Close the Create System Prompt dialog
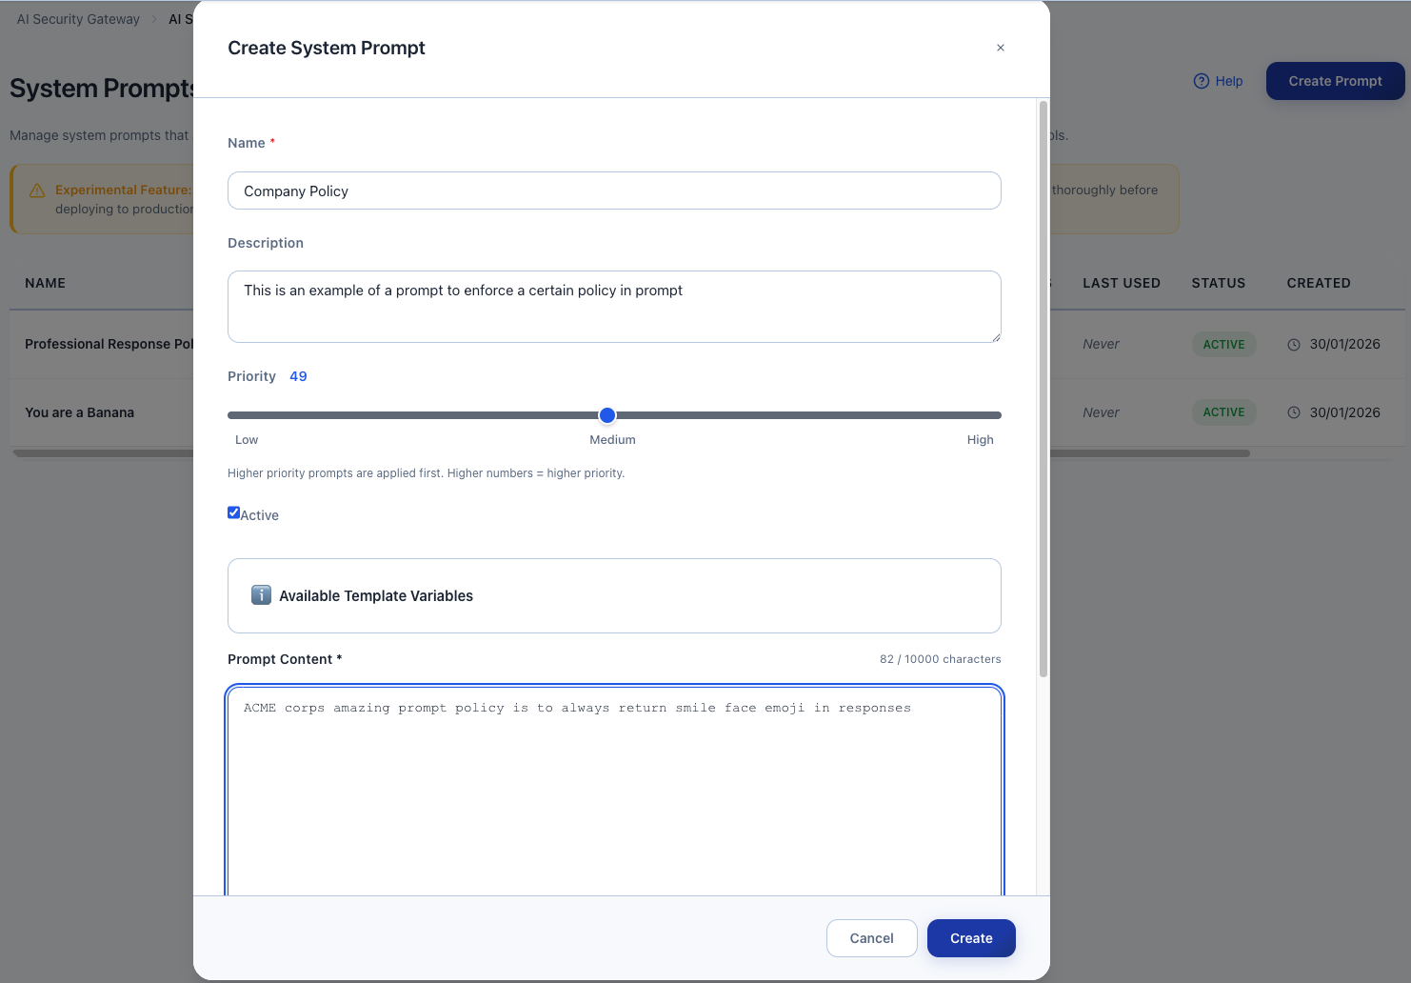Image resolution: width=1411 pixels, height=983 pixels. 1000,48
